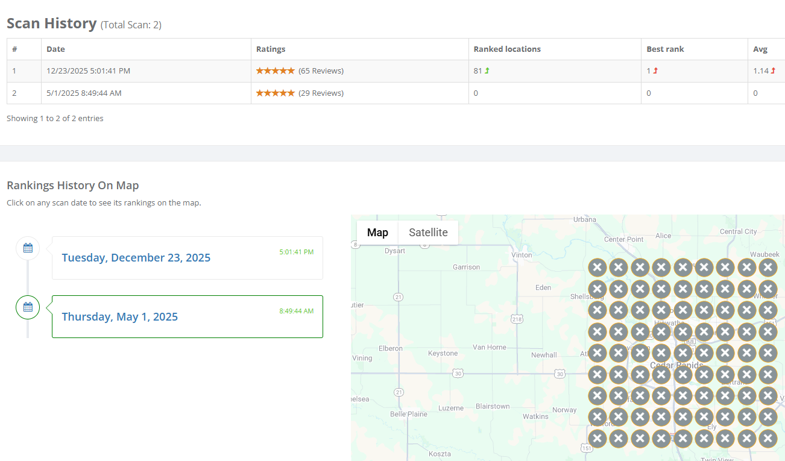Select second scan row dated 5/1/2025

(x=84, y=93)
